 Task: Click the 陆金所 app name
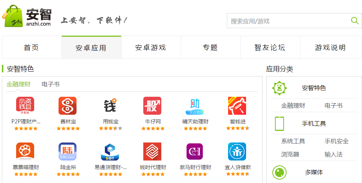click(x=68, y=167)
